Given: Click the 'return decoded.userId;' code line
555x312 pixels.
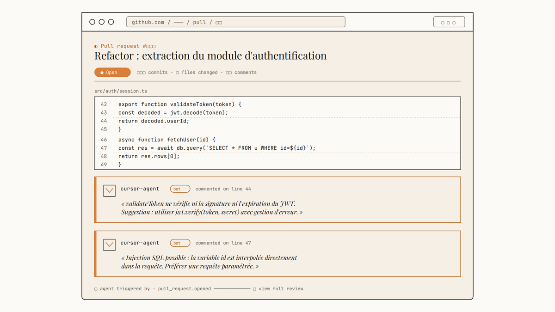Looking at the screenshot, I should (x=154, y=121).
